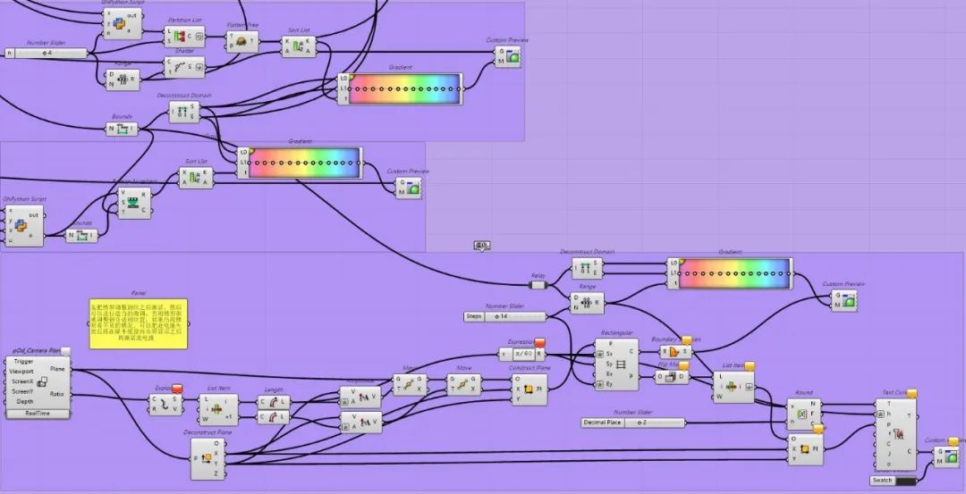Click the yellow Panel with Chinese text
The width and height of the screenshot is (966, 494).
(x=138, y=323)
